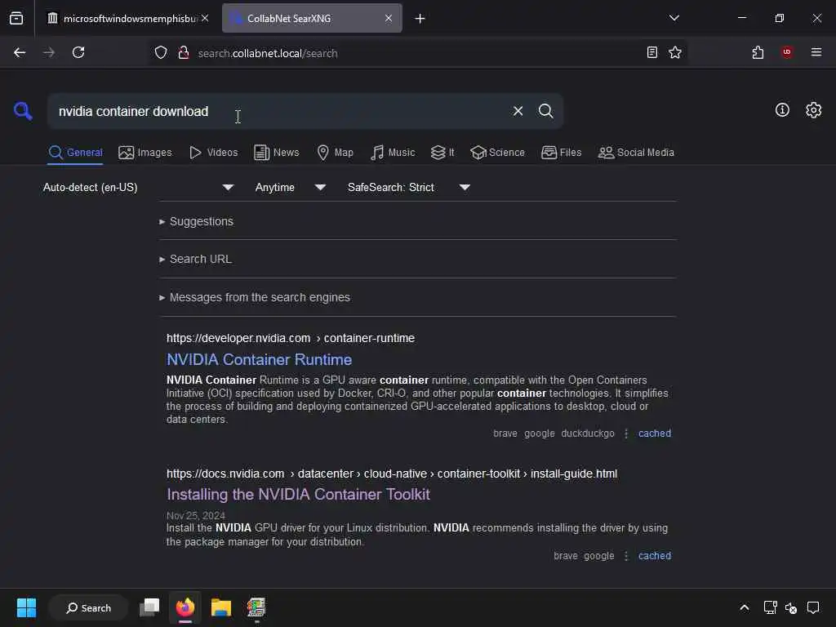
Task: Click the connection lock icon
Action: 184,52
